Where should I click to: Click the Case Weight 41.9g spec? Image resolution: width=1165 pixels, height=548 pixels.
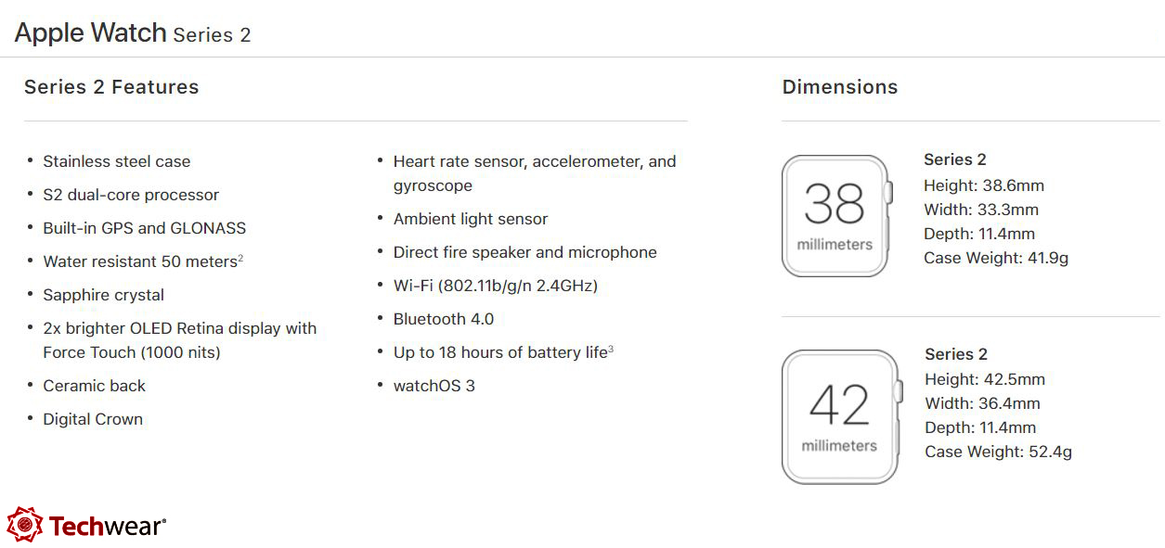coord(996,258)
